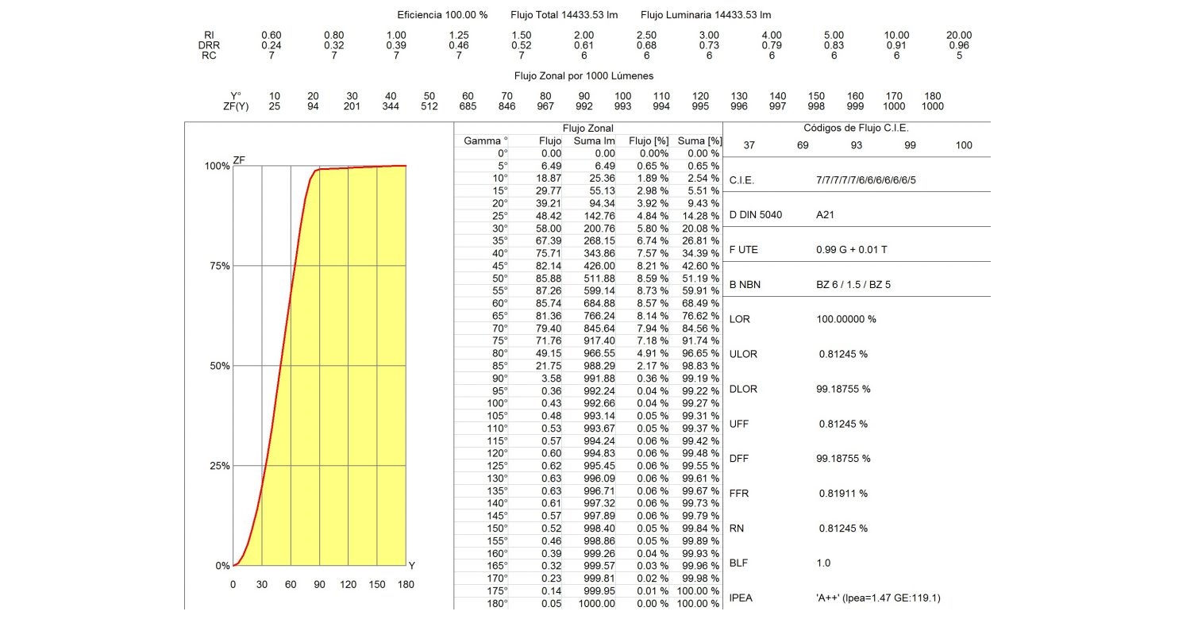
Task: Select the "Códigos de Flujo C.I.E." header
Action: [x=856, y=128]
